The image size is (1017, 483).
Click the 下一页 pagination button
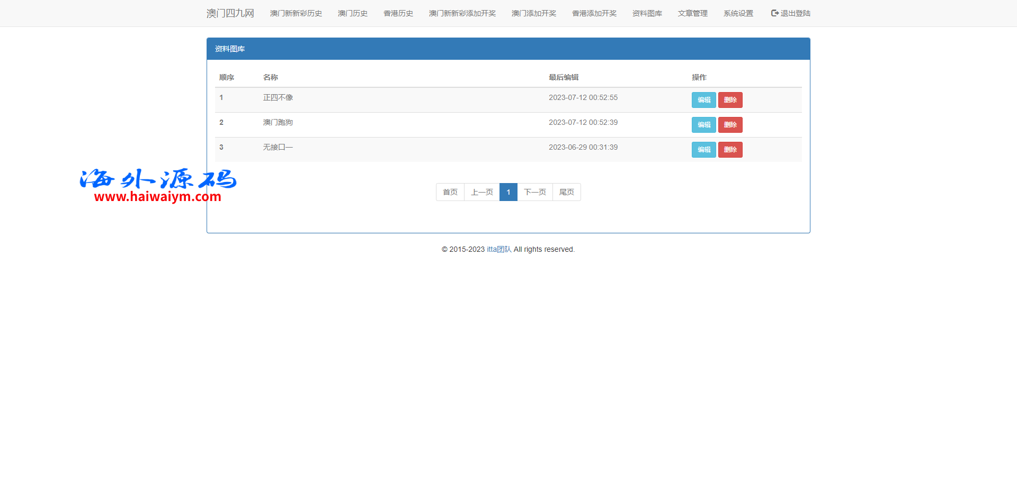tap(534, 192)
